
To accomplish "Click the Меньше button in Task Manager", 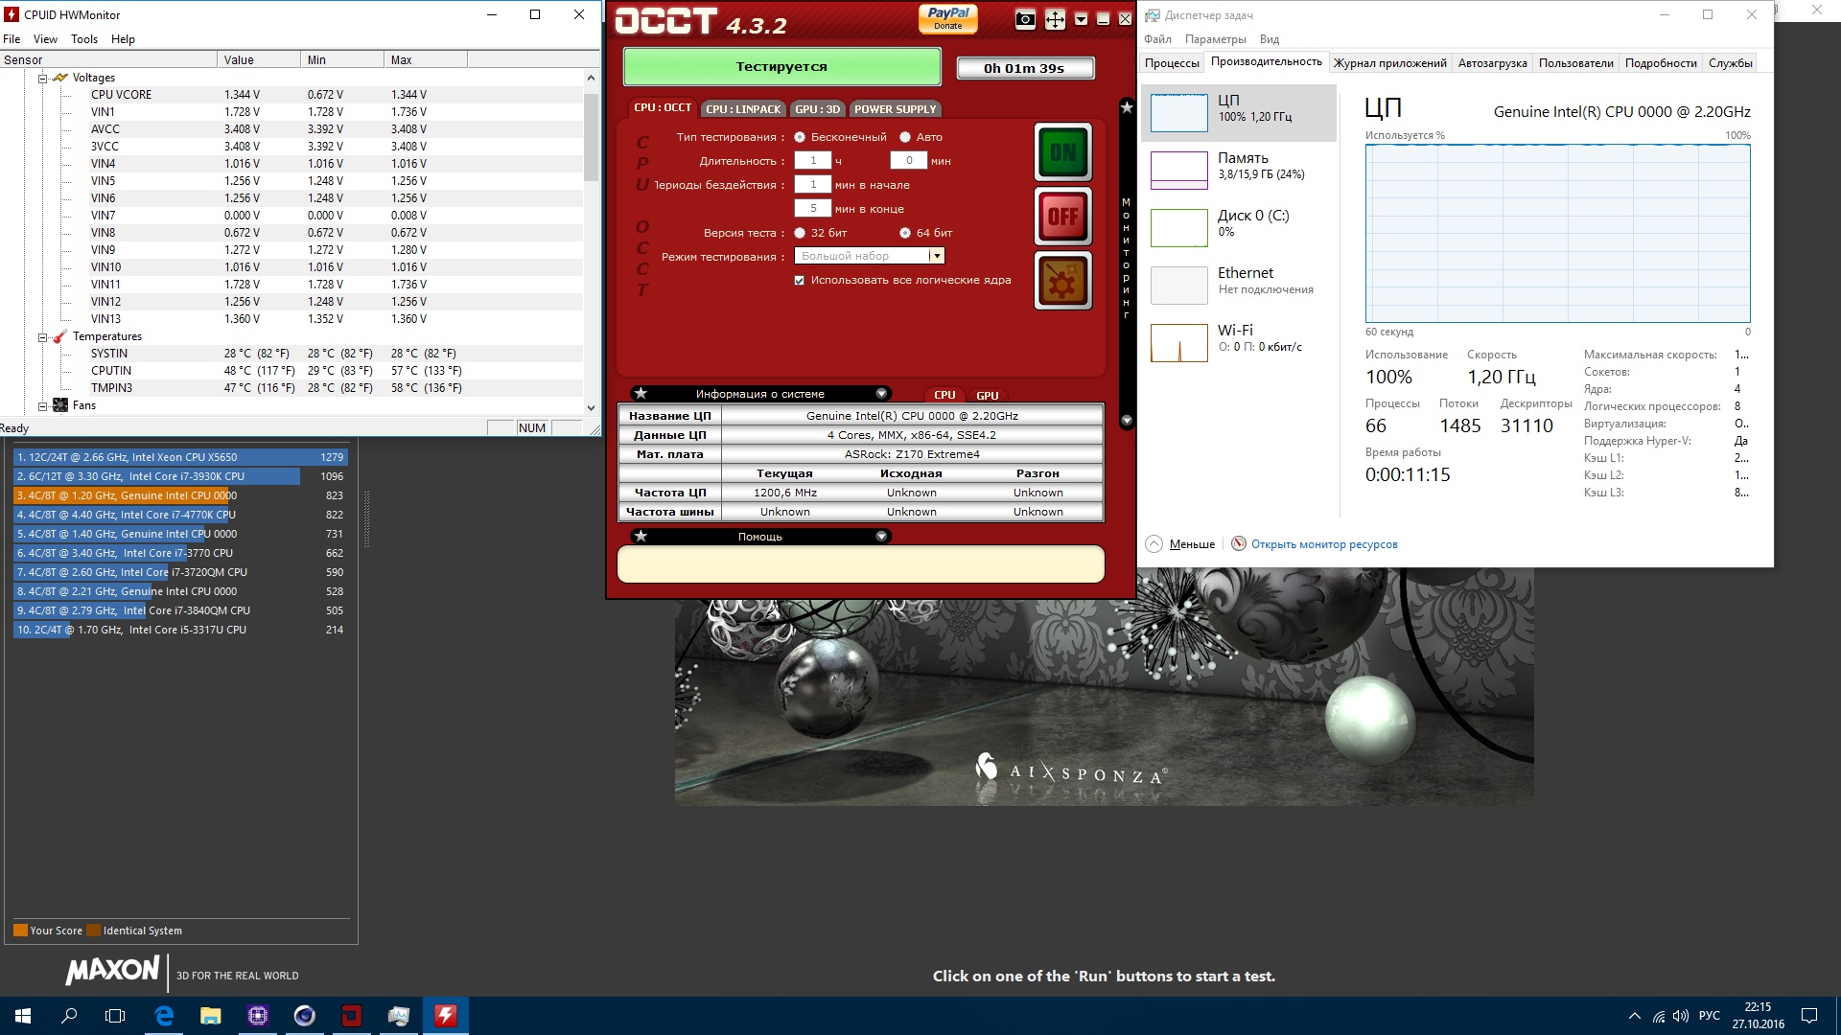I will coord(1191,544).
